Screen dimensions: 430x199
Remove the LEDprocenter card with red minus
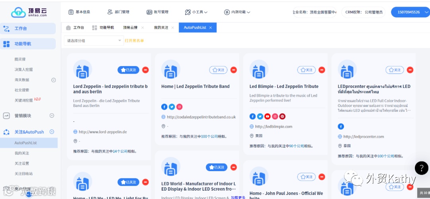tap(410, 70)
